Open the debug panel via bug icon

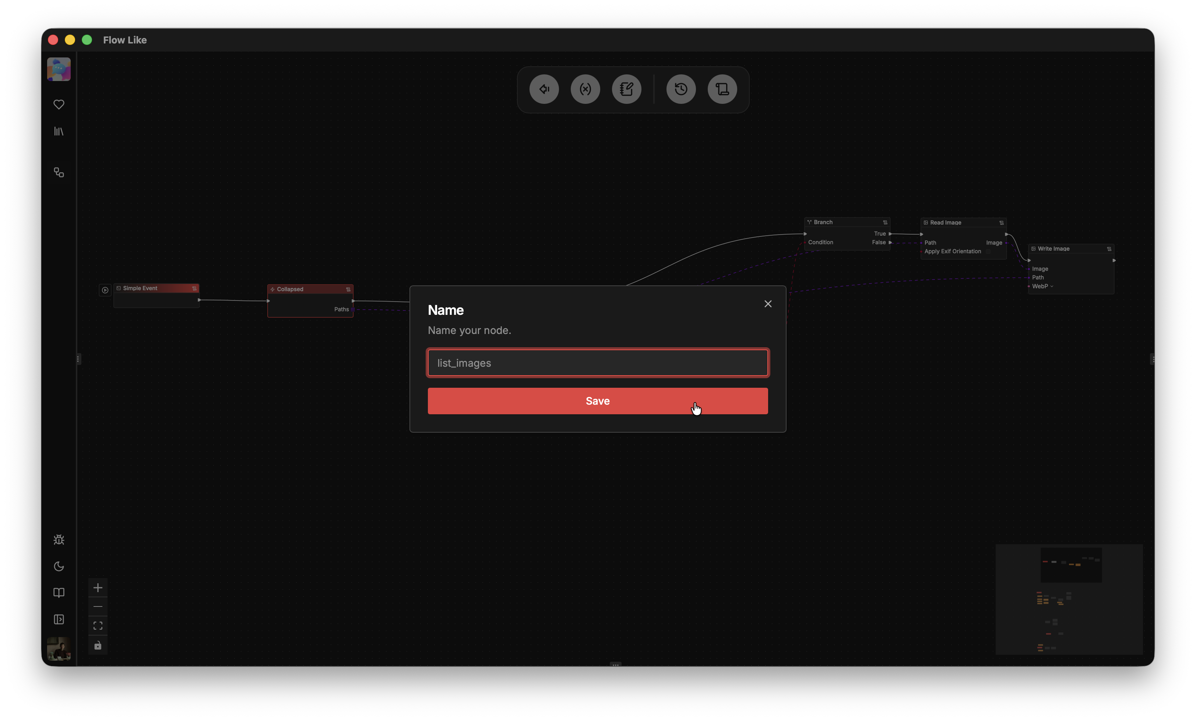coord(59,539)
